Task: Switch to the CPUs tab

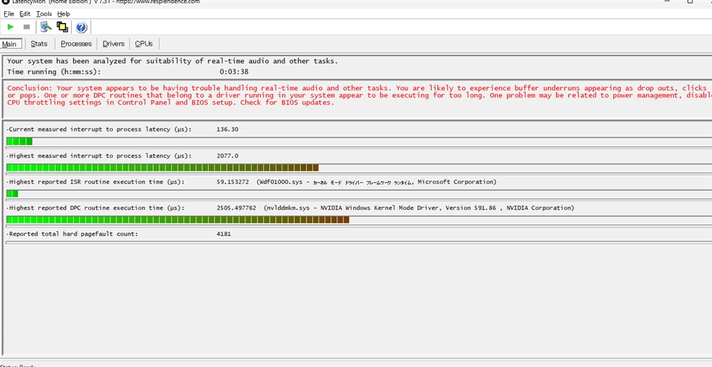Action: [144, 44]
